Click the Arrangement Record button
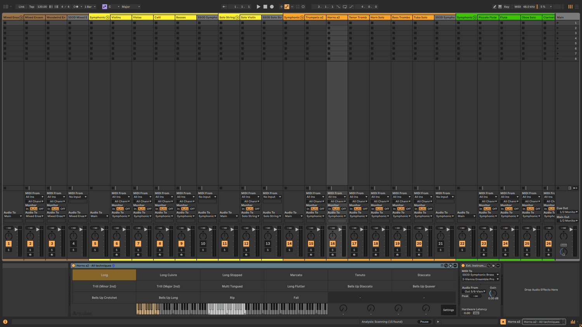The width and height of the screenshot is (582, 327). [272, 7]
